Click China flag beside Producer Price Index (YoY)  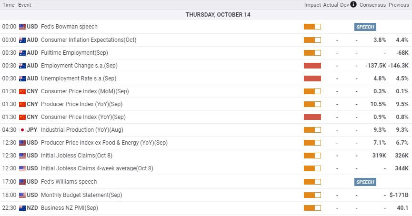(22, 105)
